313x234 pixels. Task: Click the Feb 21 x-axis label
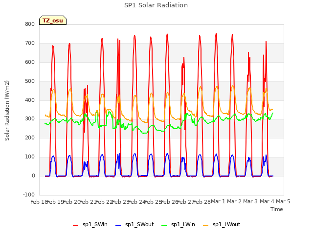click(87, 202)
